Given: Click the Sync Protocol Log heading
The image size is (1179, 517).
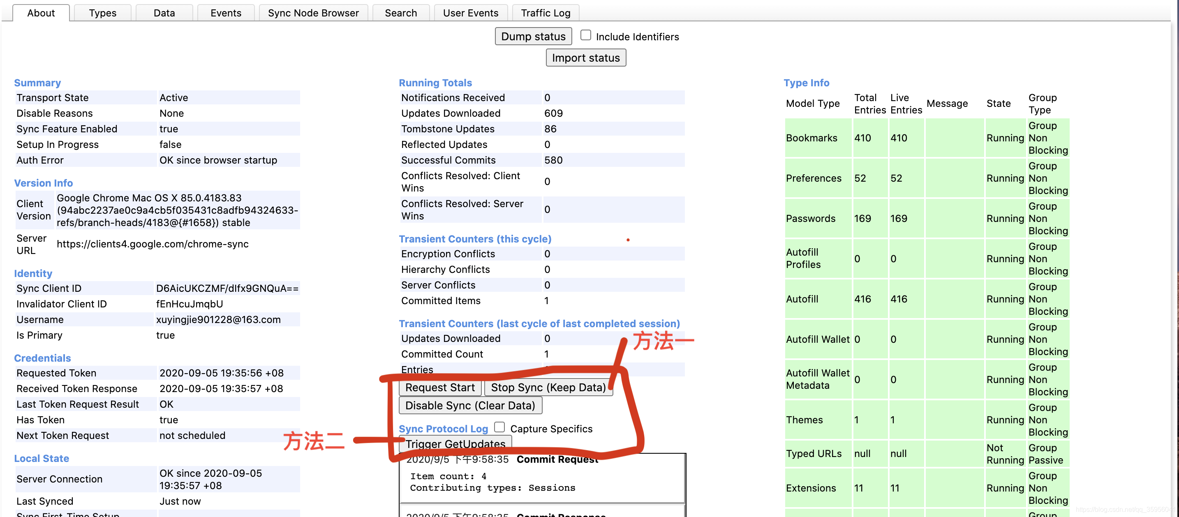Looking at the screenshot, I should point(443,429).
